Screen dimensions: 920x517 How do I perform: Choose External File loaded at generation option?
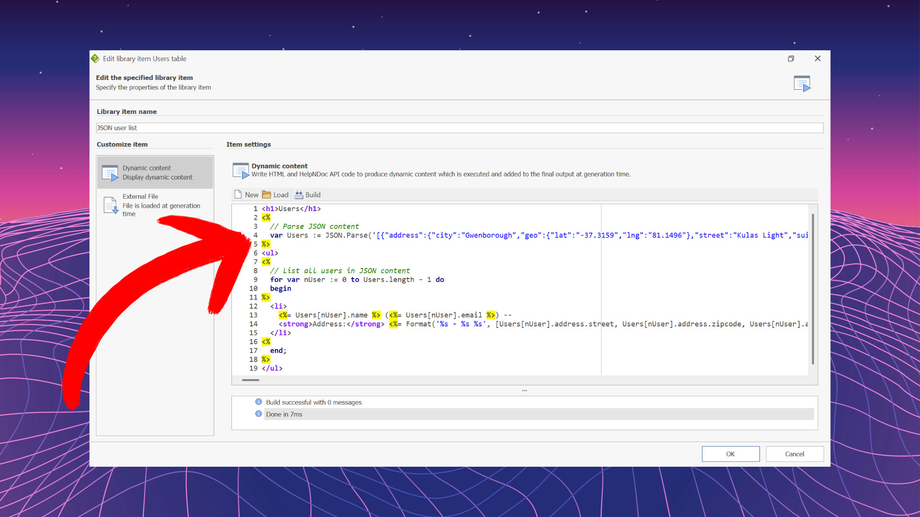(155, 205)
